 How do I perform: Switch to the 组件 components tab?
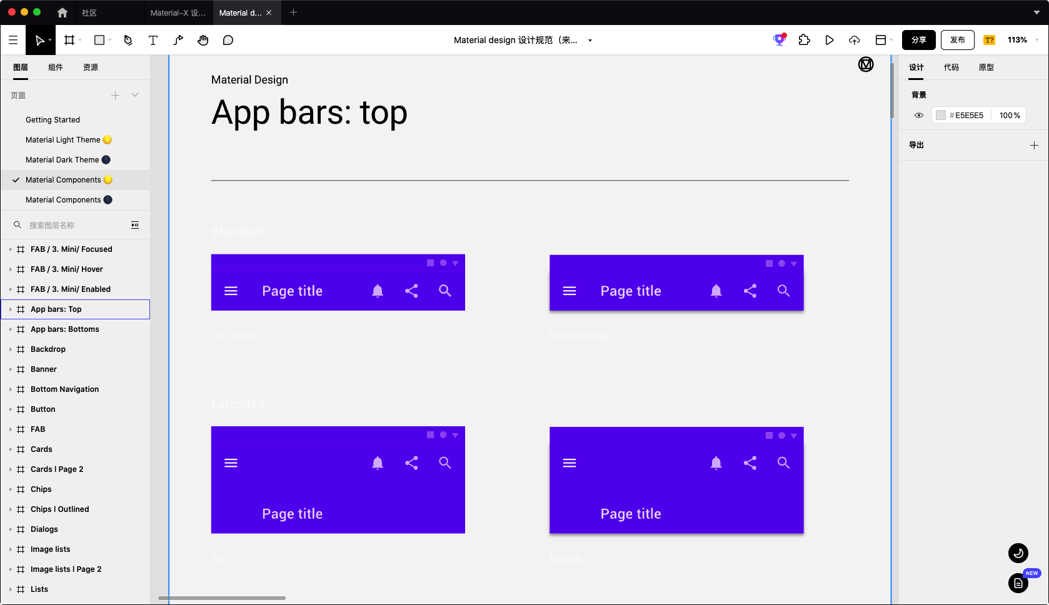click(56, 67)
